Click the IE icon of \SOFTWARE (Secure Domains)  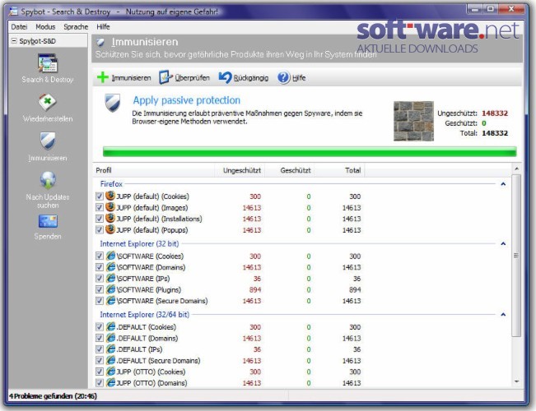tap(110, 300)
